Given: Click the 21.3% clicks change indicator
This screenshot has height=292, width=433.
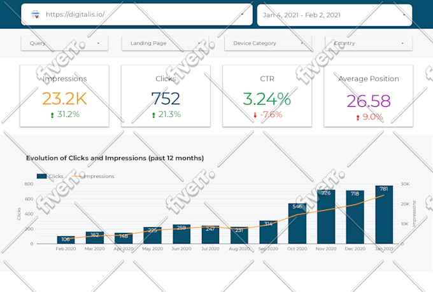Looking at the screenshot, I should (169, 115).
